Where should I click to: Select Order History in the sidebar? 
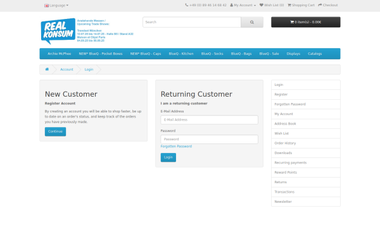pos(306,143)
